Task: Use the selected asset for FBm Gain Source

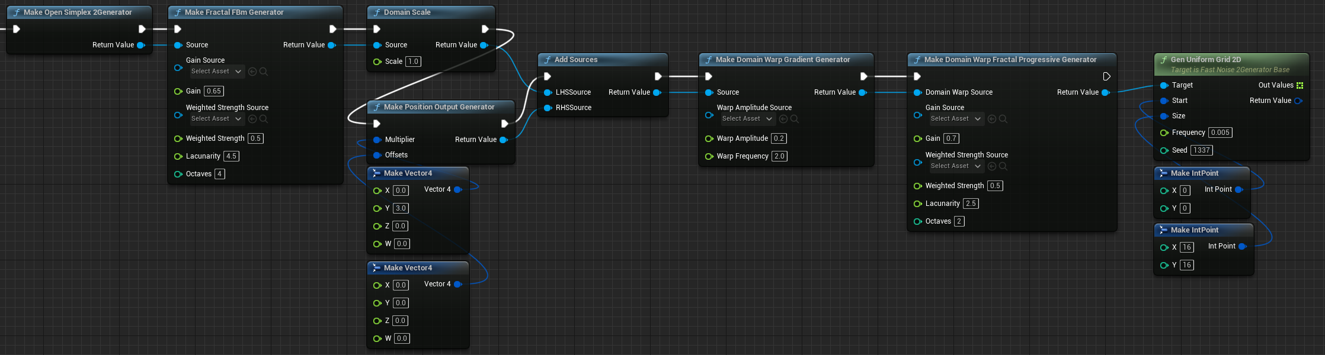Action: click(x=252, y=72)
